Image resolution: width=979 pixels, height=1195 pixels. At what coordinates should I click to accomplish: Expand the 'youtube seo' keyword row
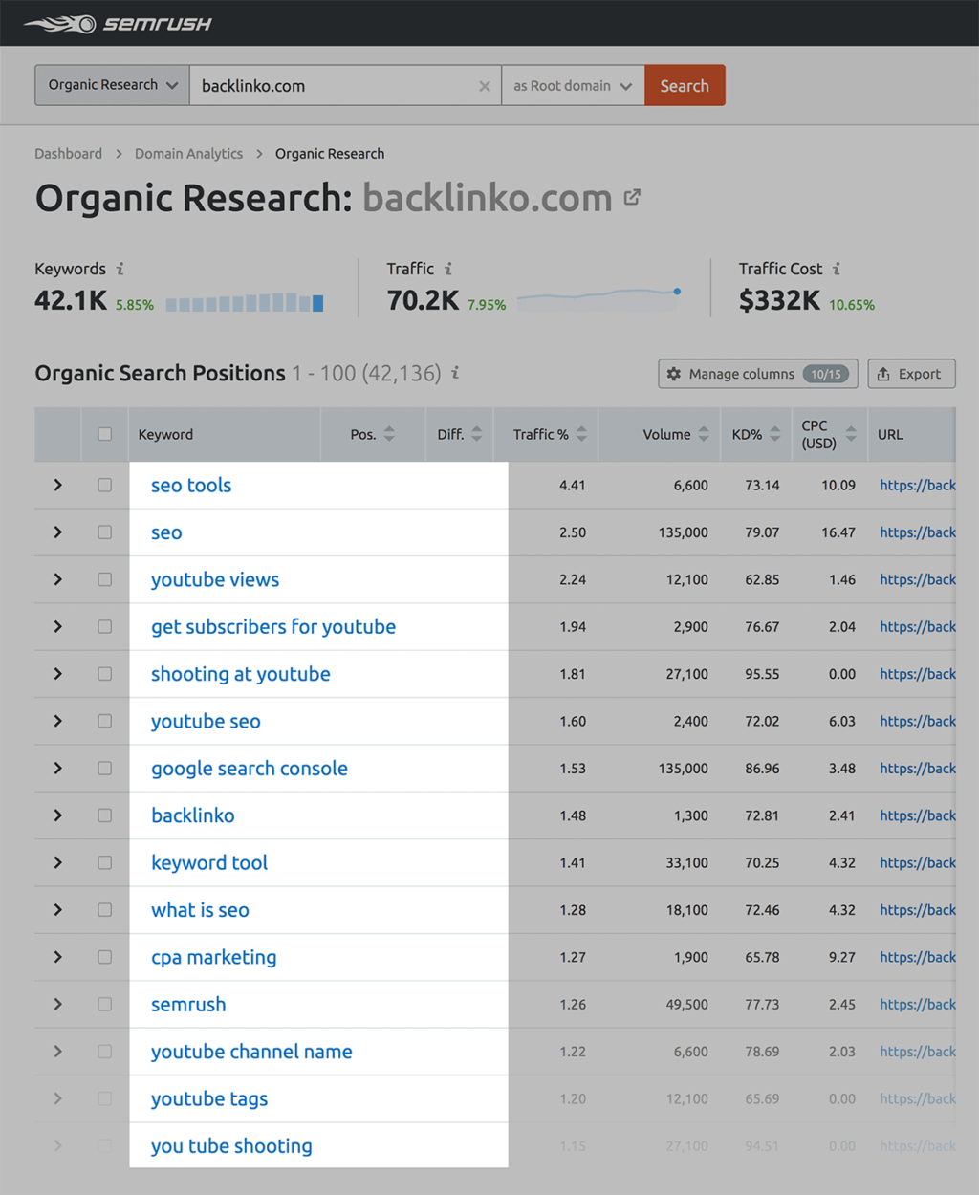point(57,721)
